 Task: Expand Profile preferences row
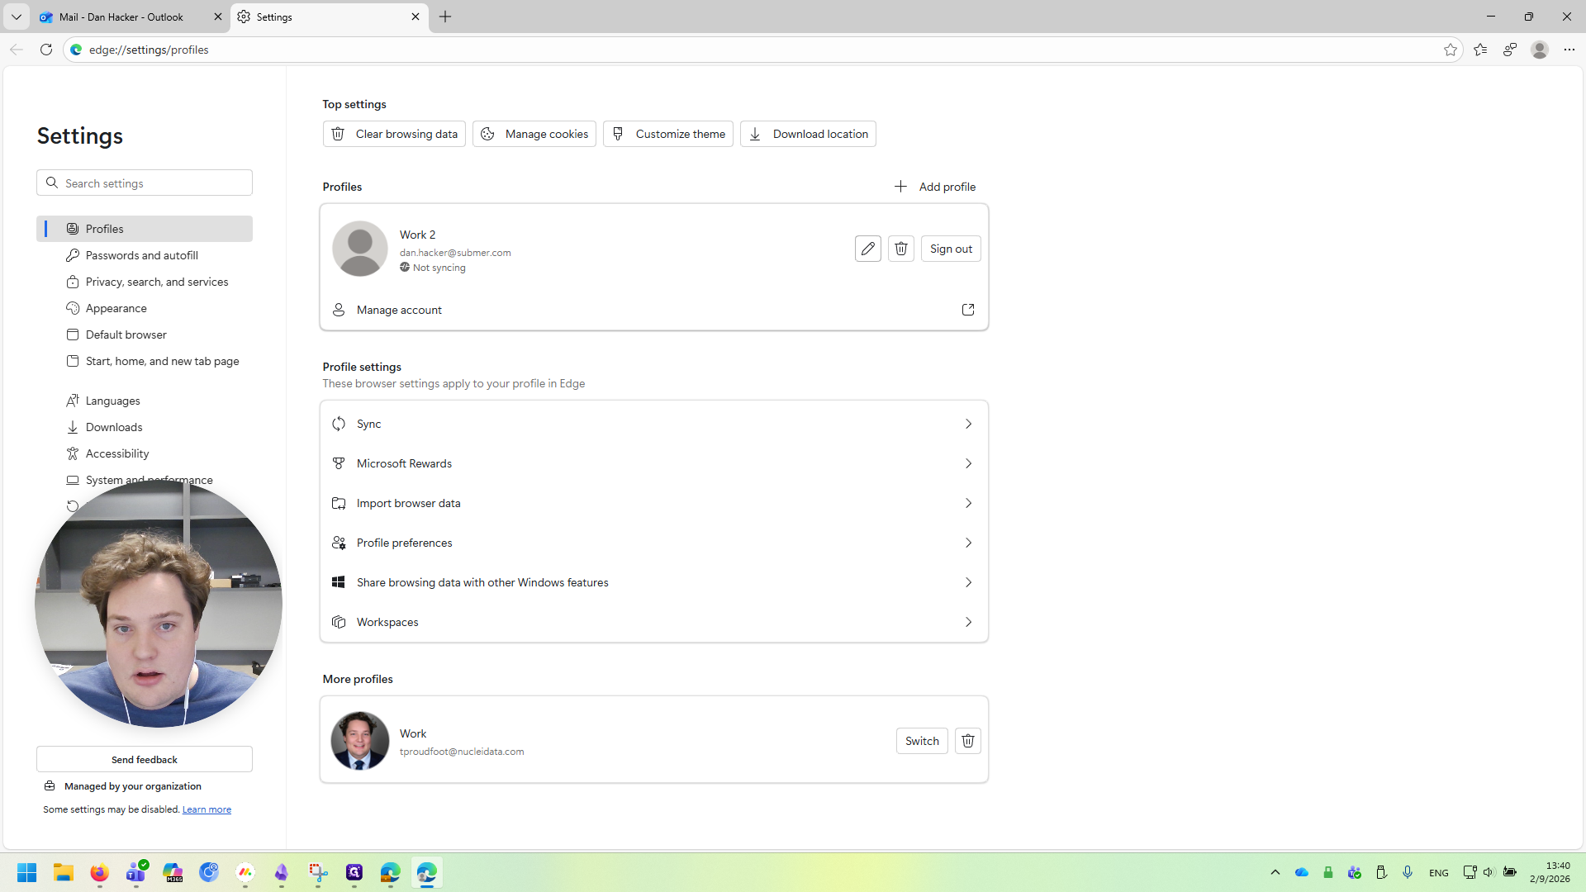point(654,543)
